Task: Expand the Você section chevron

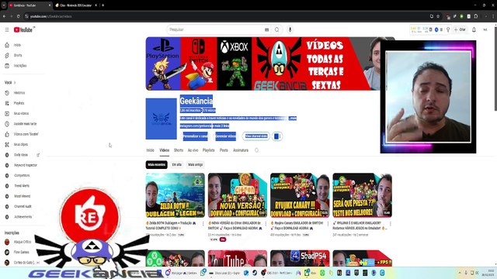Action: click(x=15, y=83)
